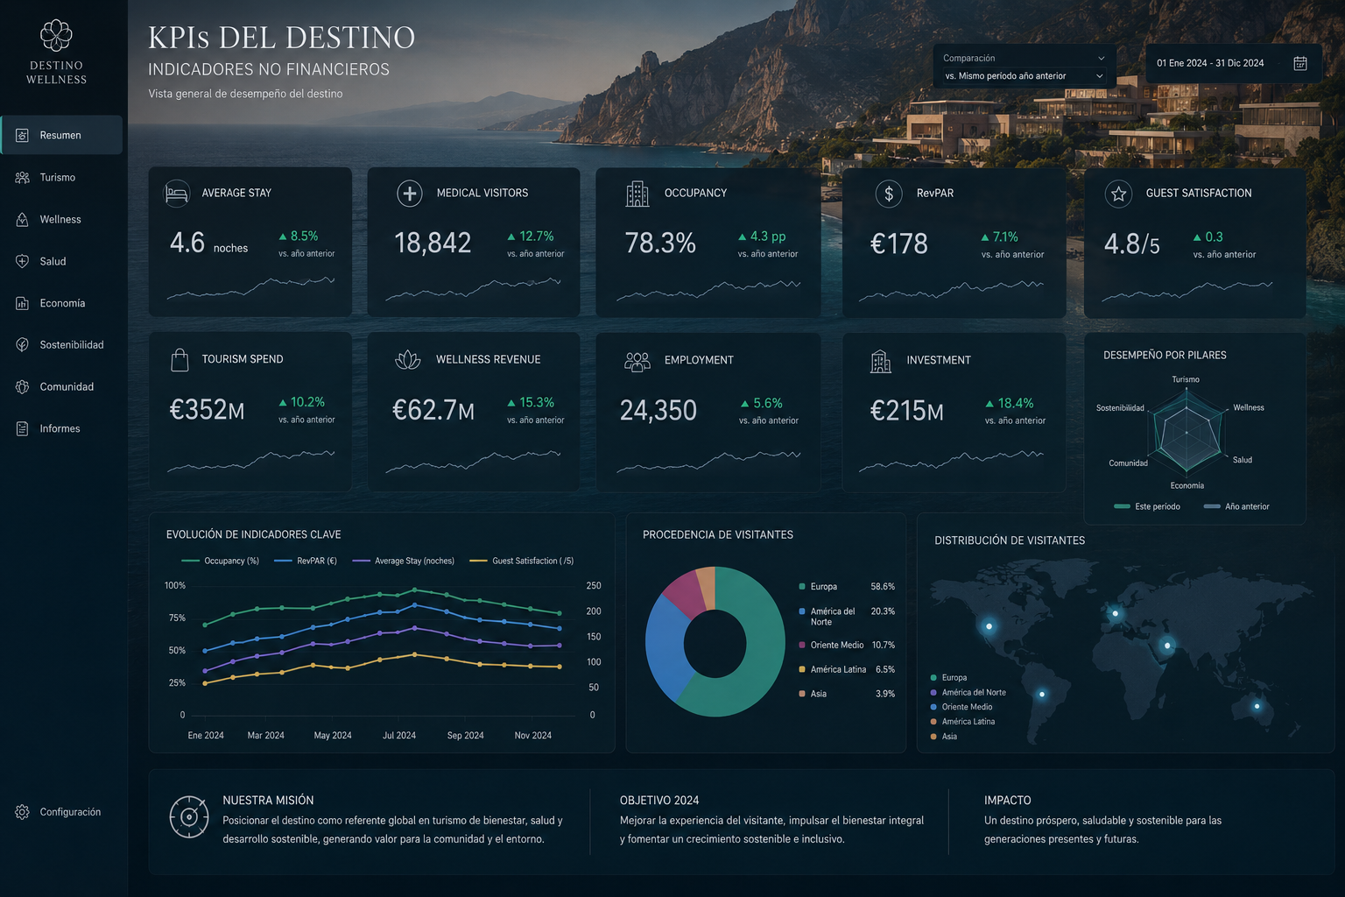Click the Medical Visitors value 18,842

point(433,243)
